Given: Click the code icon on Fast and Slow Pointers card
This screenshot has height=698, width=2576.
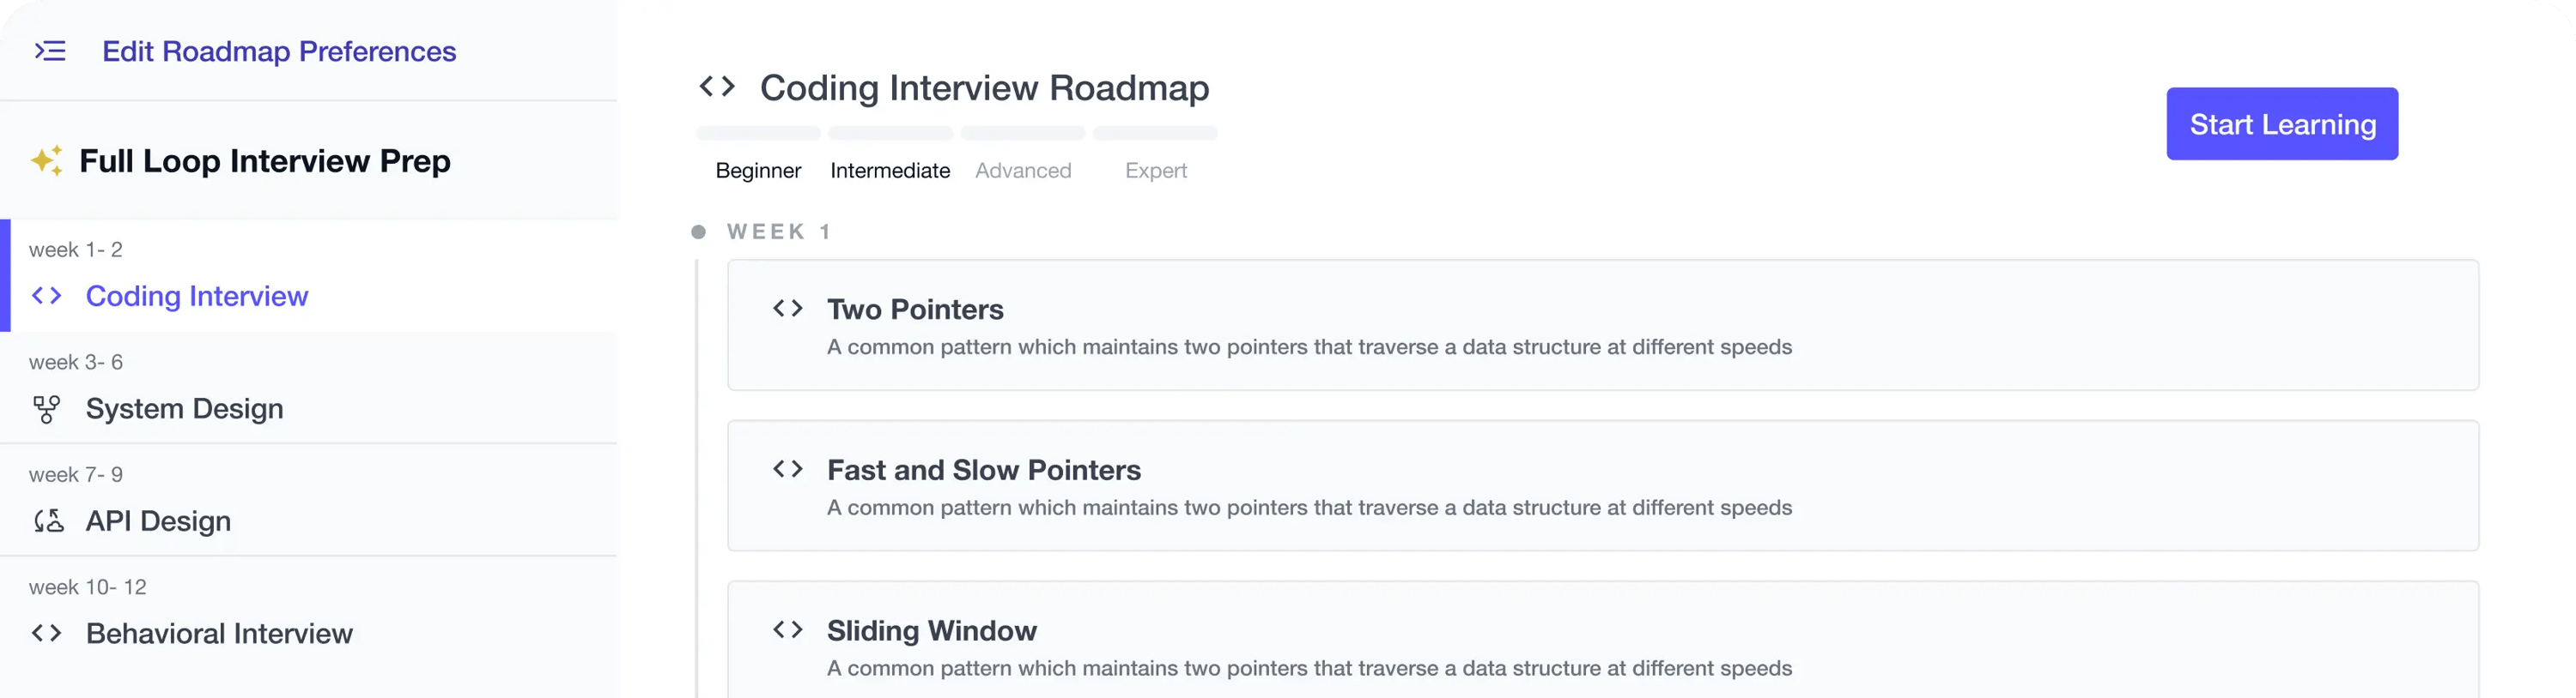Looking at the screenshot, I should (x=788, y=469).
